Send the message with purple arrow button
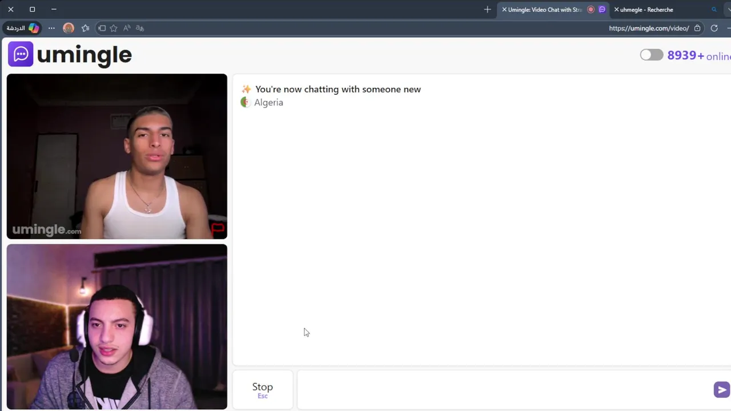 pyautogui.click(x=721, y=390)
